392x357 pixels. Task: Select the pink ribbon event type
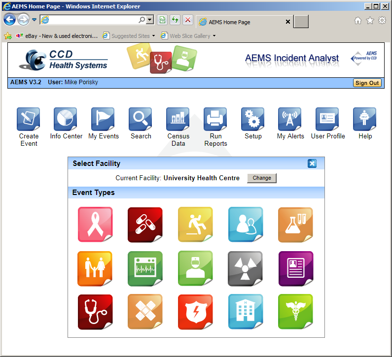click(95, 225)
